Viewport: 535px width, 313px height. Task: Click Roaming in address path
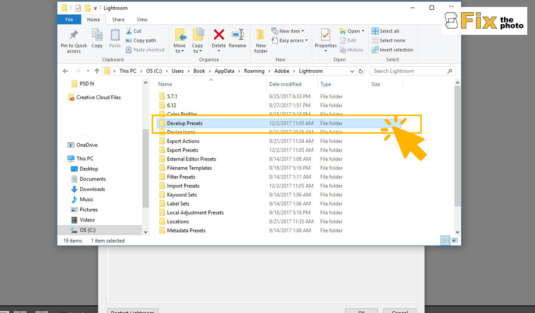(254, 71)
